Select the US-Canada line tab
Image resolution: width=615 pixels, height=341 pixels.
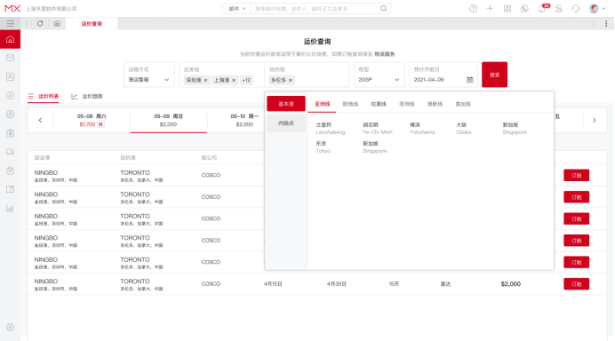click(x=463, y=104)
